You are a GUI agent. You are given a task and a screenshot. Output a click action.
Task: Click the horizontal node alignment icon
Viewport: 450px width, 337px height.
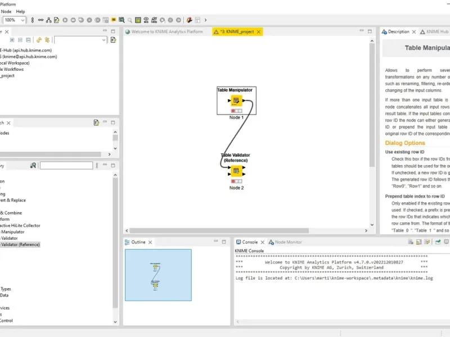[40, 20]
